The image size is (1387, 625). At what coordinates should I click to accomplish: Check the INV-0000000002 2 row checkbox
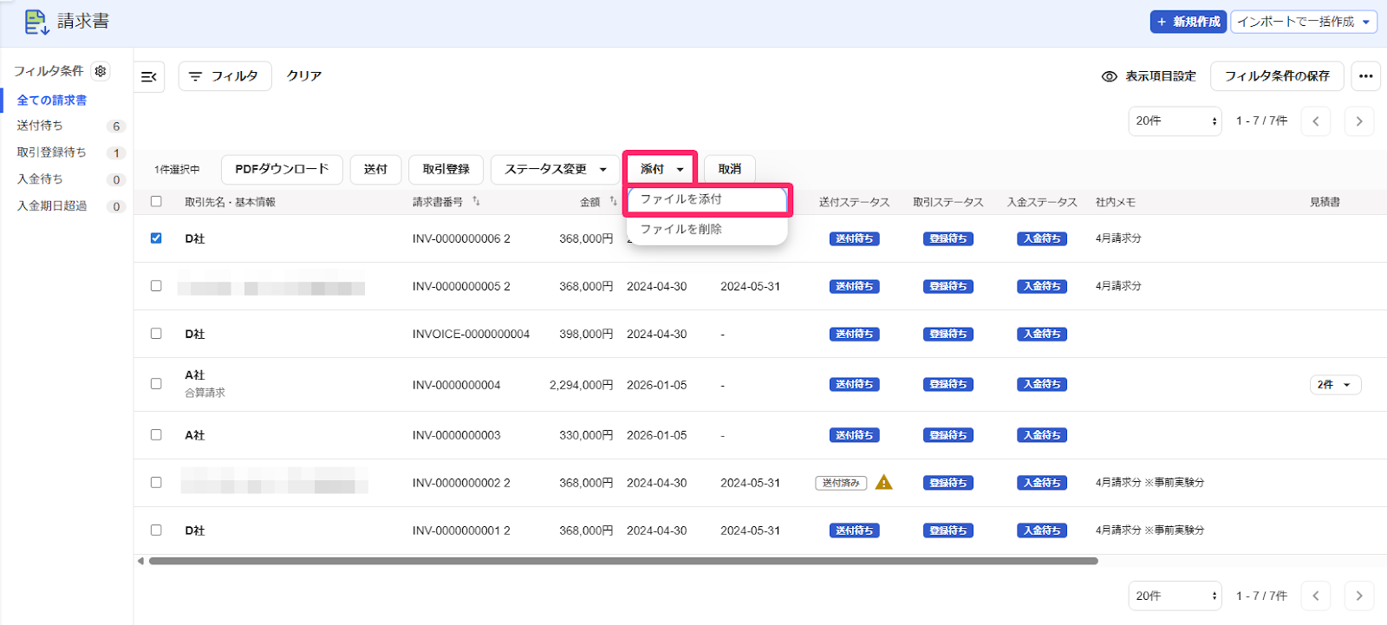click(156, 482)
